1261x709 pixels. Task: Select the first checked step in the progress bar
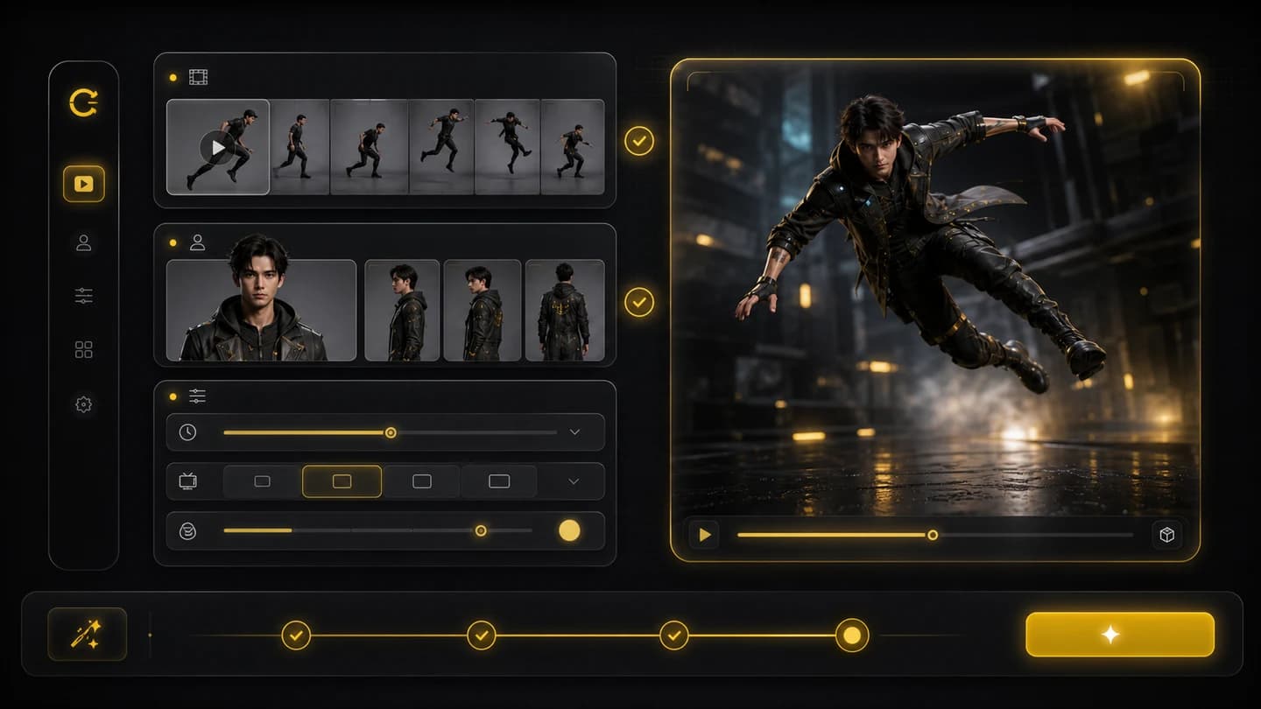296,635
